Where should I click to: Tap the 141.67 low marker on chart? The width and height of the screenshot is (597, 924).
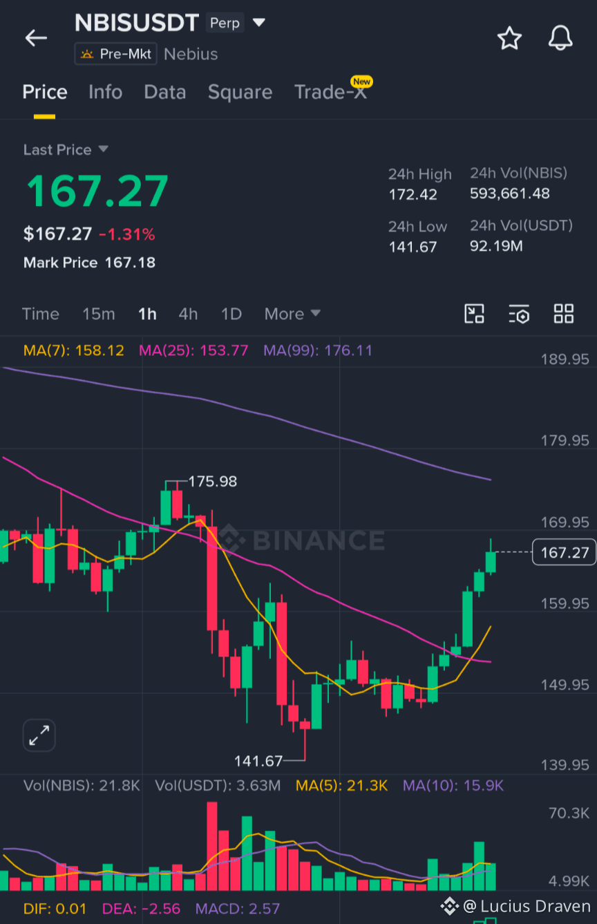[258, 761]
